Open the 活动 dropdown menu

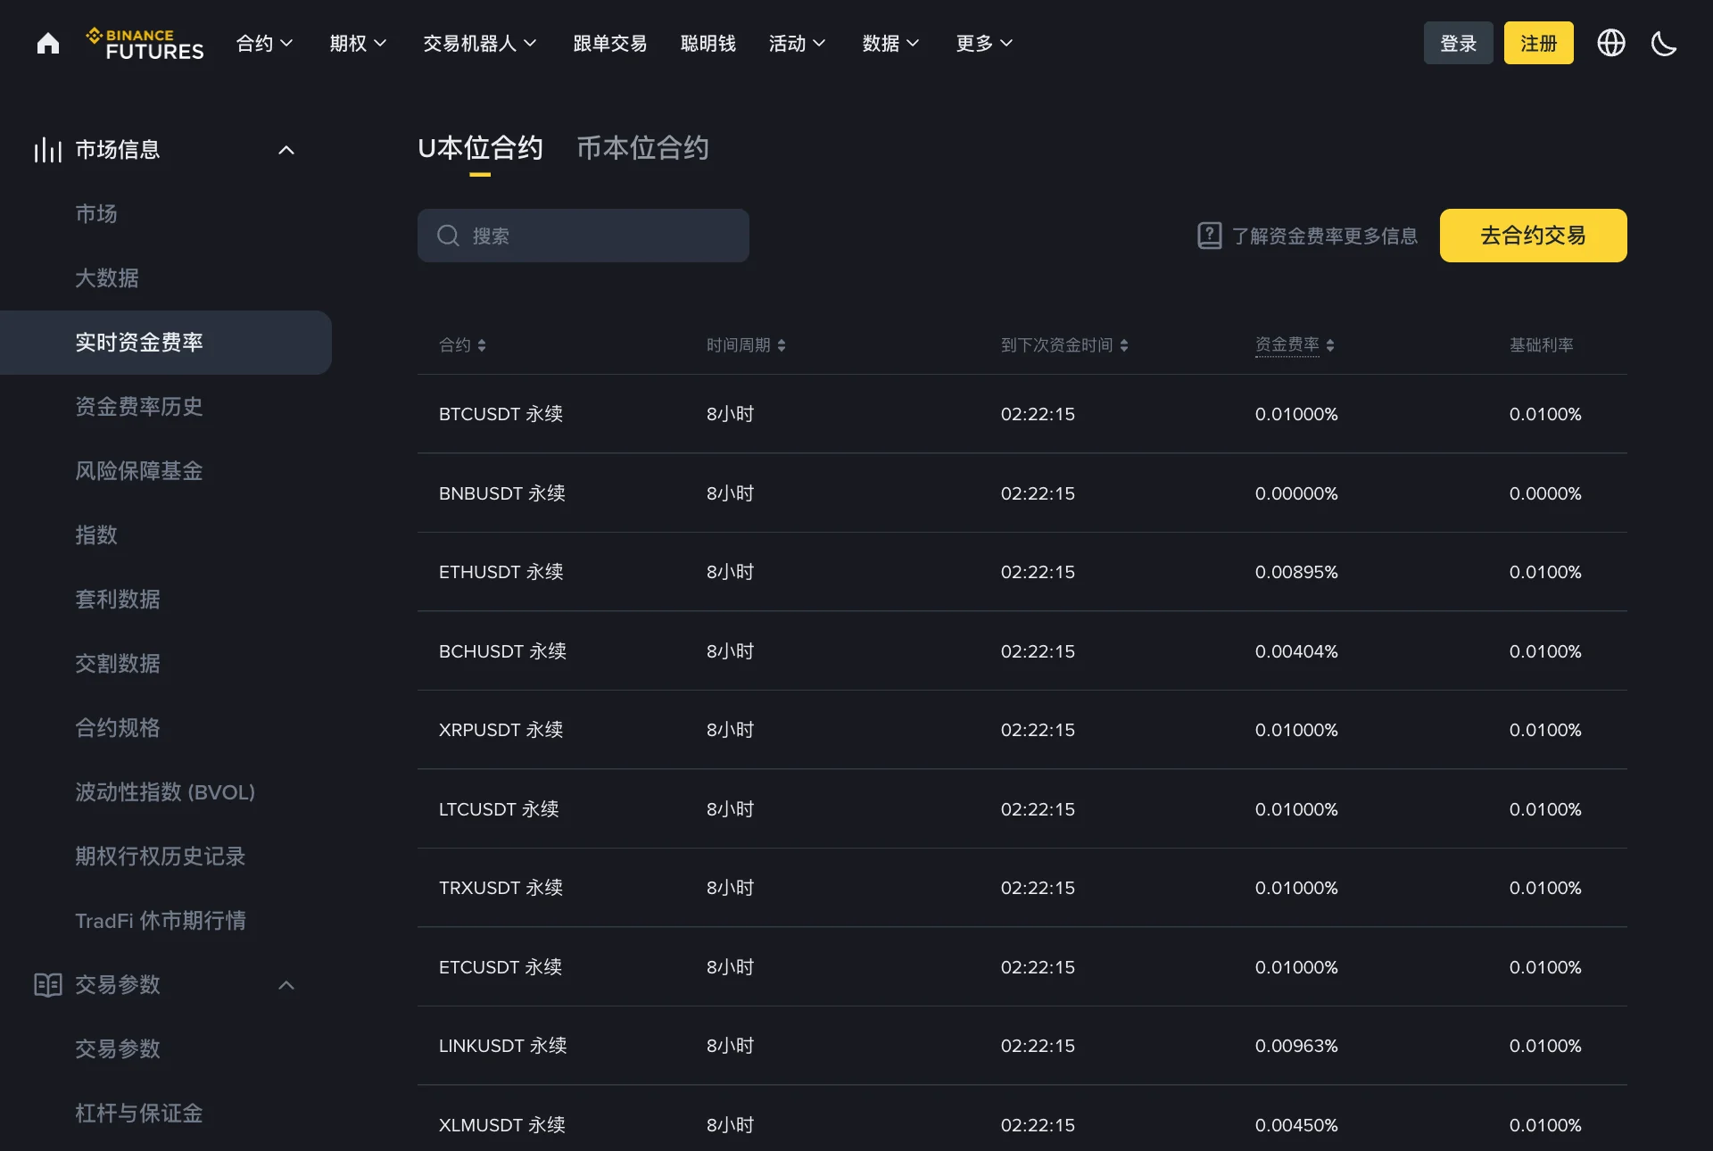pos(797,43)
